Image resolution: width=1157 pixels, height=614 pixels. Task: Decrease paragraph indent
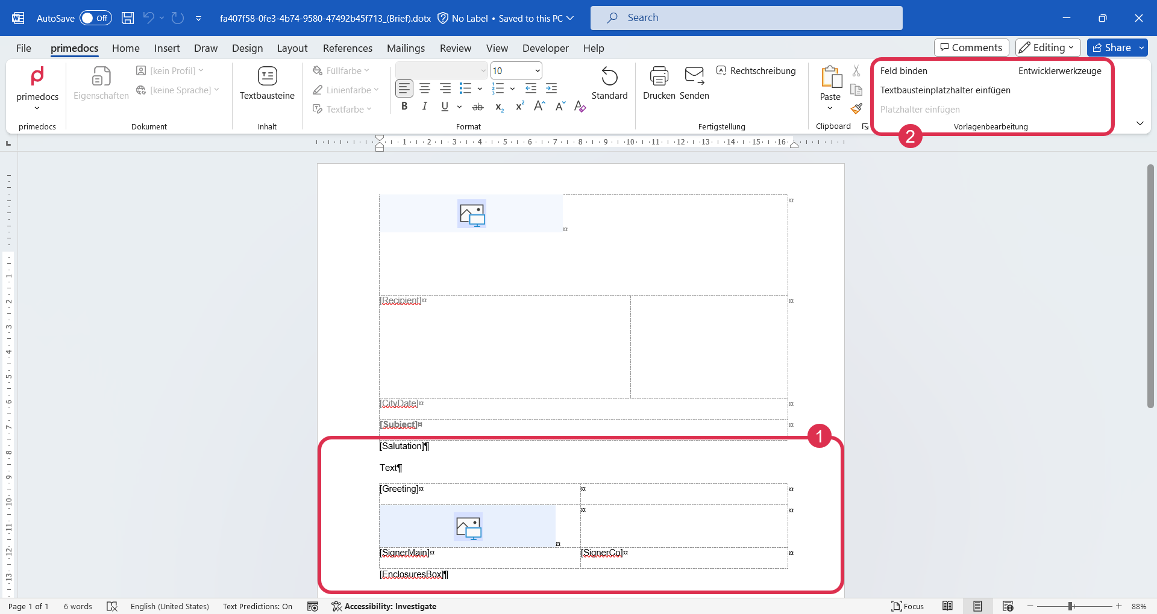coord(531,88)
